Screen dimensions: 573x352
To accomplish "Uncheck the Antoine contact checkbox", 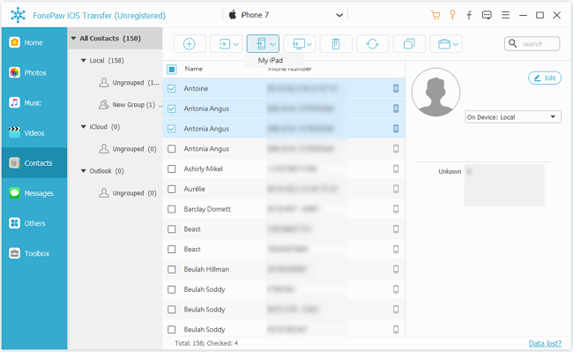I will [172, 88].
